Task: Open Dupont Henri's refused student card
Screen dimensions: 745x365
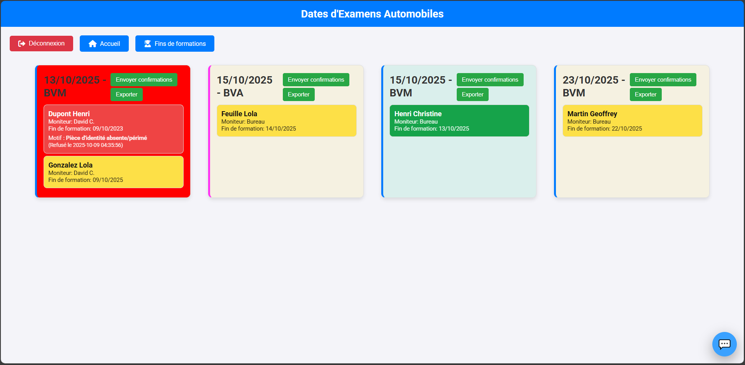Action: (113, 129)
